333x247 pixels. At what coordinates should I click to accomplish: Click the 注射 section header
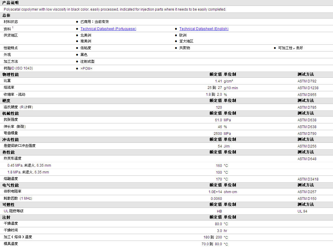coord(6,218)
